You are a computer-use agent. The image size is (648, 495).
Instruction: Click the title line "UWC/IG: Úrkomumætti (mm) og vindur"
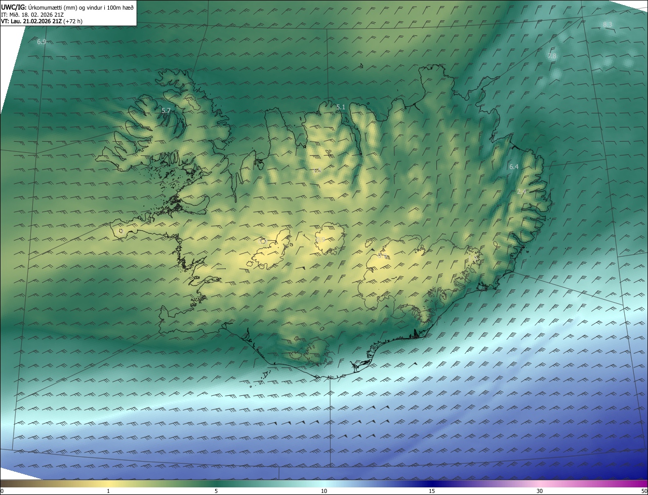[67, 7]
